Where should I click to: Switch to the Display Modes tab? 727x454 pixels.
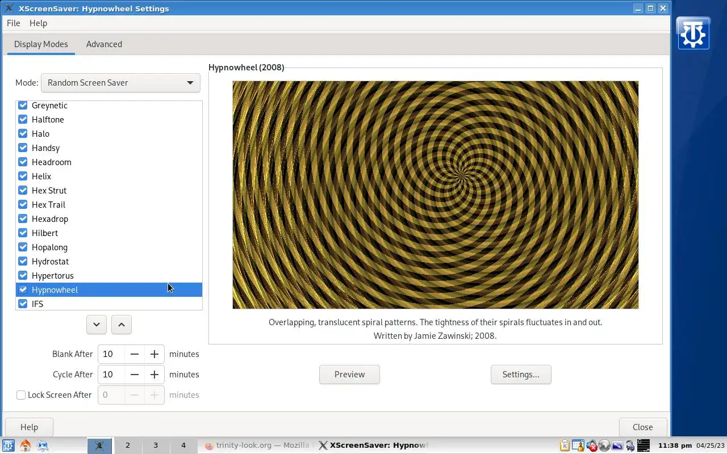(x=41, y=44)
